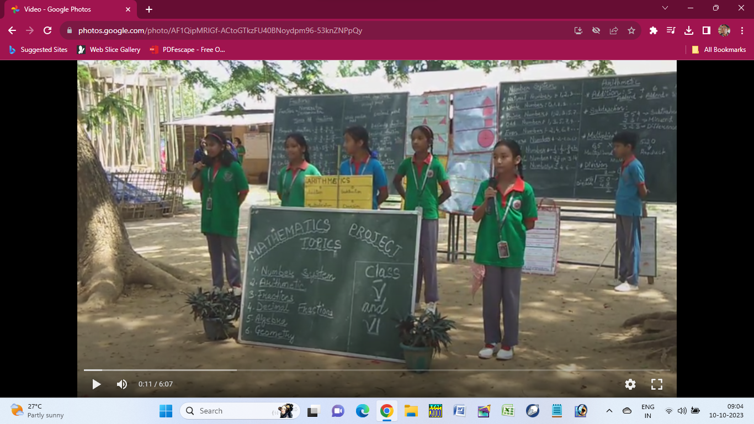Seek on the video progress bar
Image resolution: width=754 pixels, height=424 pixels.
(x=331, y=370)
